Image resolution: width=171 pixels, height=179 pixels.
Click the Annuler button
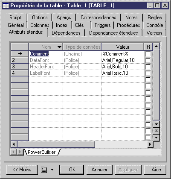[99, 170]
